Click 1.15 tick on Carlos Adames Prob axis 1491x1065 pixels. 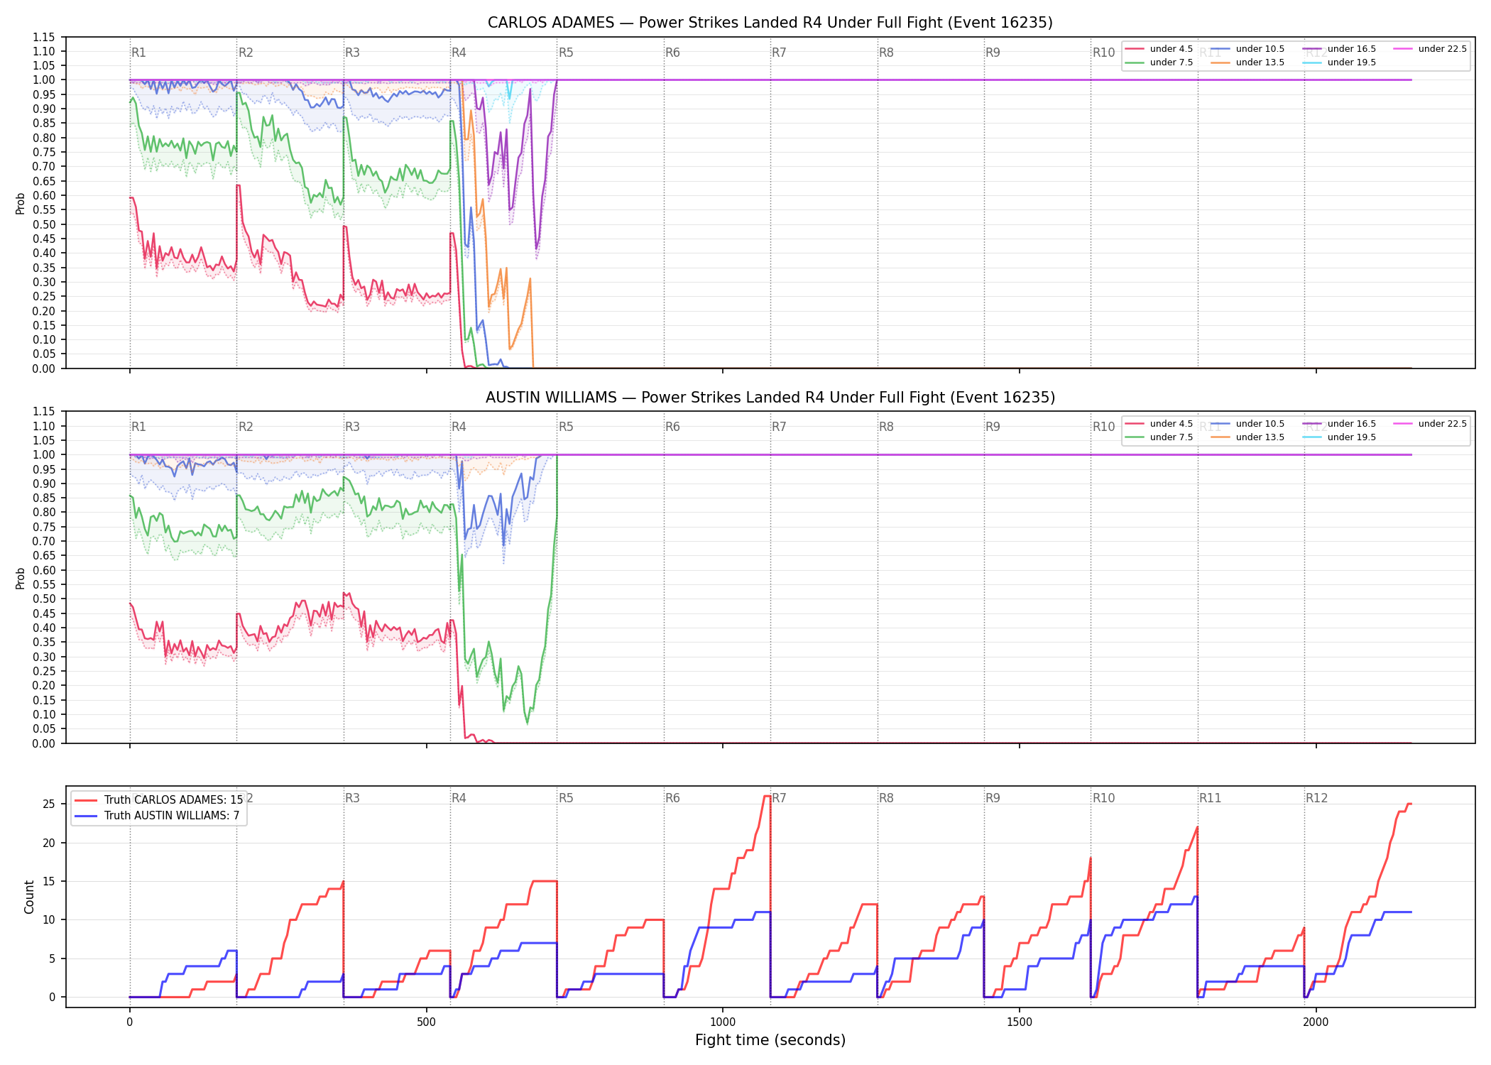pyautogui.click(x=44, y=37)
